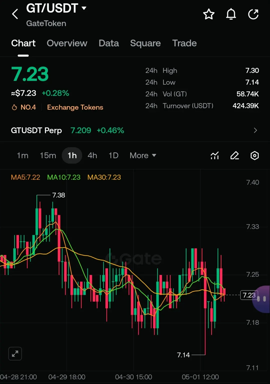Tap the Perp change +0.46%
The height and width of the screenshot is (384, 270).
pyautogui.click(x=110, y=130)
